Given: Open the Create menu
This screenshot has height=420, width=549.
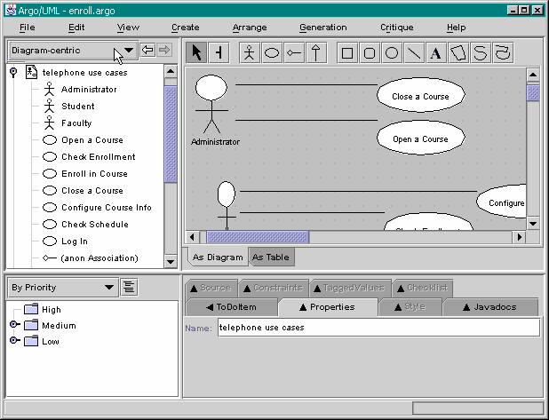Looking at the screenshot, I should pyautogui.click(x=185, y=28).
